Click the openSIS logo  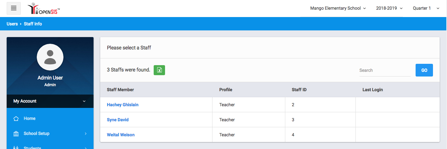[x=44, y=9]
